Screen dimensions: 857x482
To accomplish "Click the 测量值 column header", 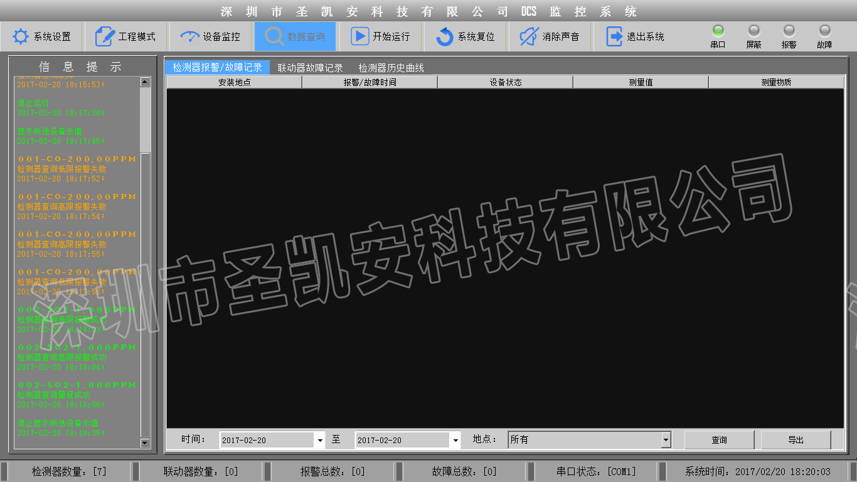I will [x=641, y=82].
